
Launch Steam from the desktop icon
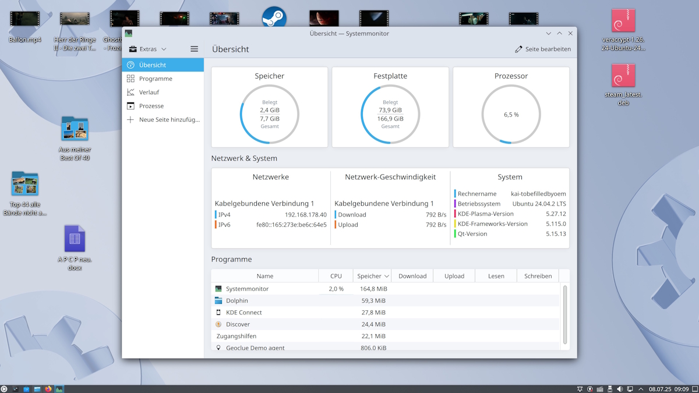(x=274, y=17)
